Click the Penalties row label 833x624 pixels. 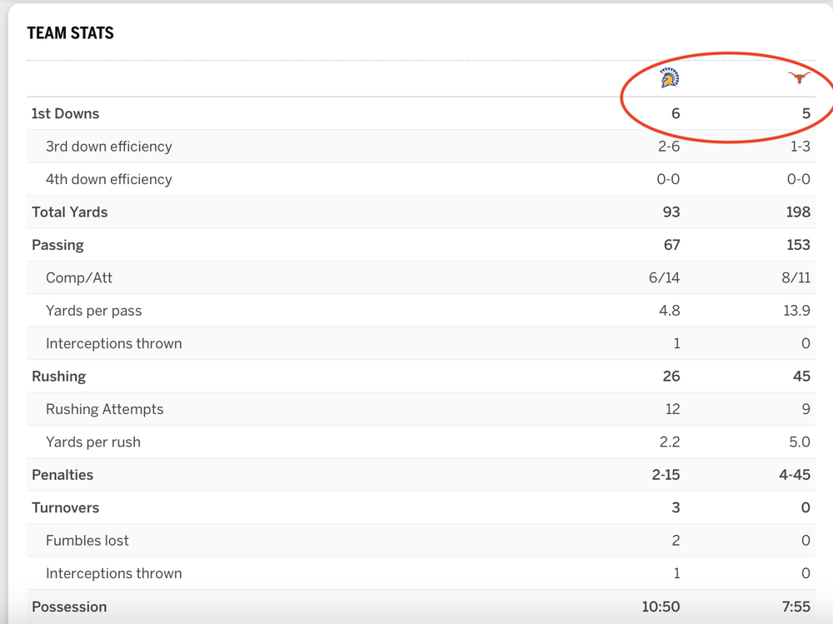[x=62, y=475]
